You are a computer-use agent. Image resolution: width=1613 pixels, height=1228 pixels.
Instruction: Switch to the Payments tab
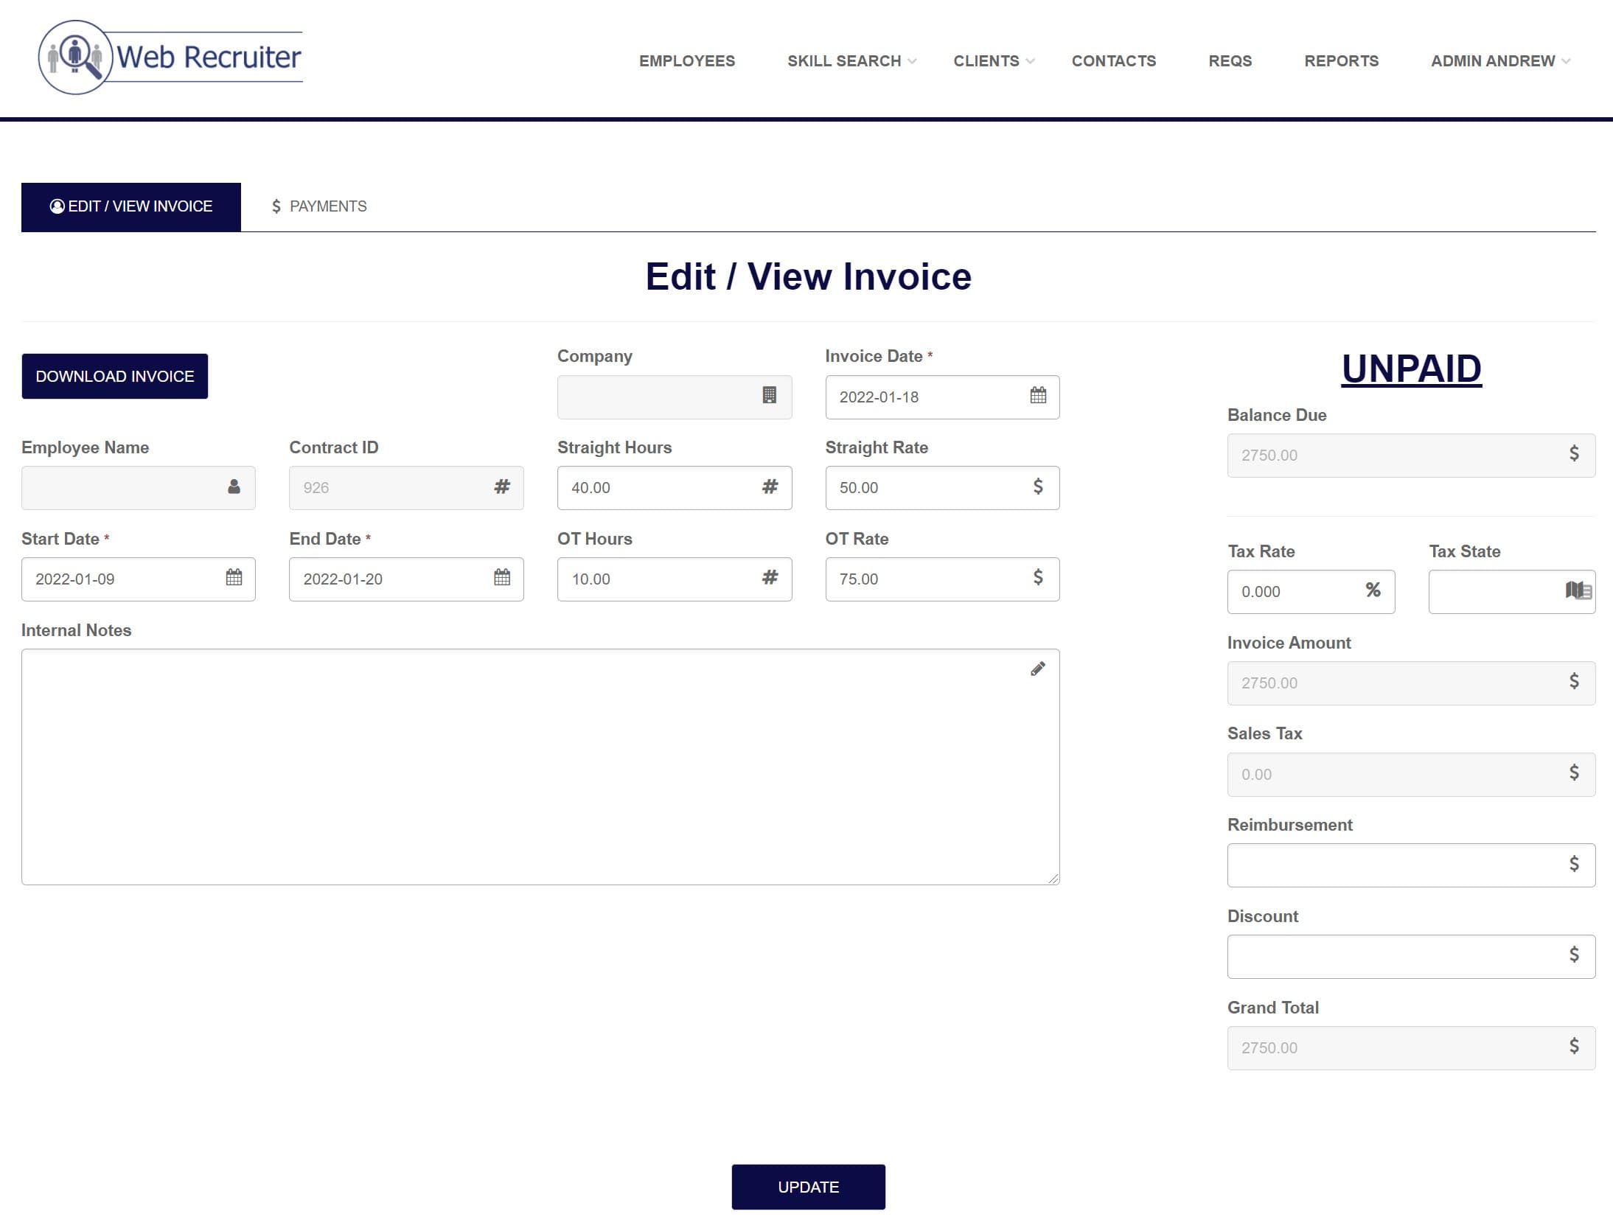[x=319, y=206]
